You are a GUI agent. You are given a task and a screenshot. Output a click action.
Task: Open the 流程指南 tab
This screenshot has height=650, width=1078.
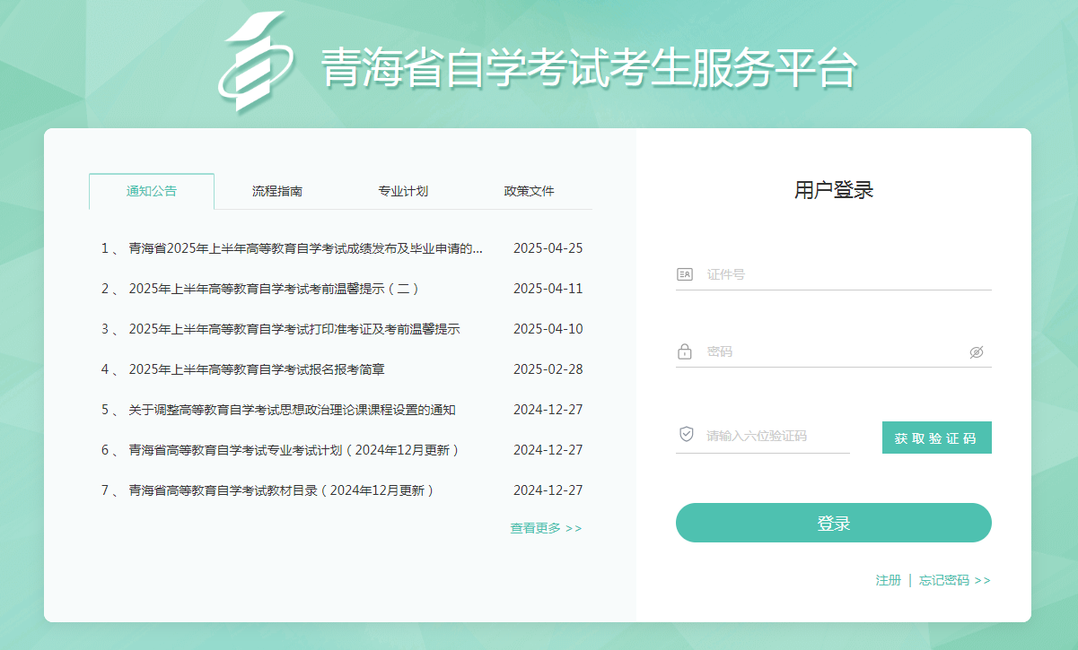click(x=277, y=191)
